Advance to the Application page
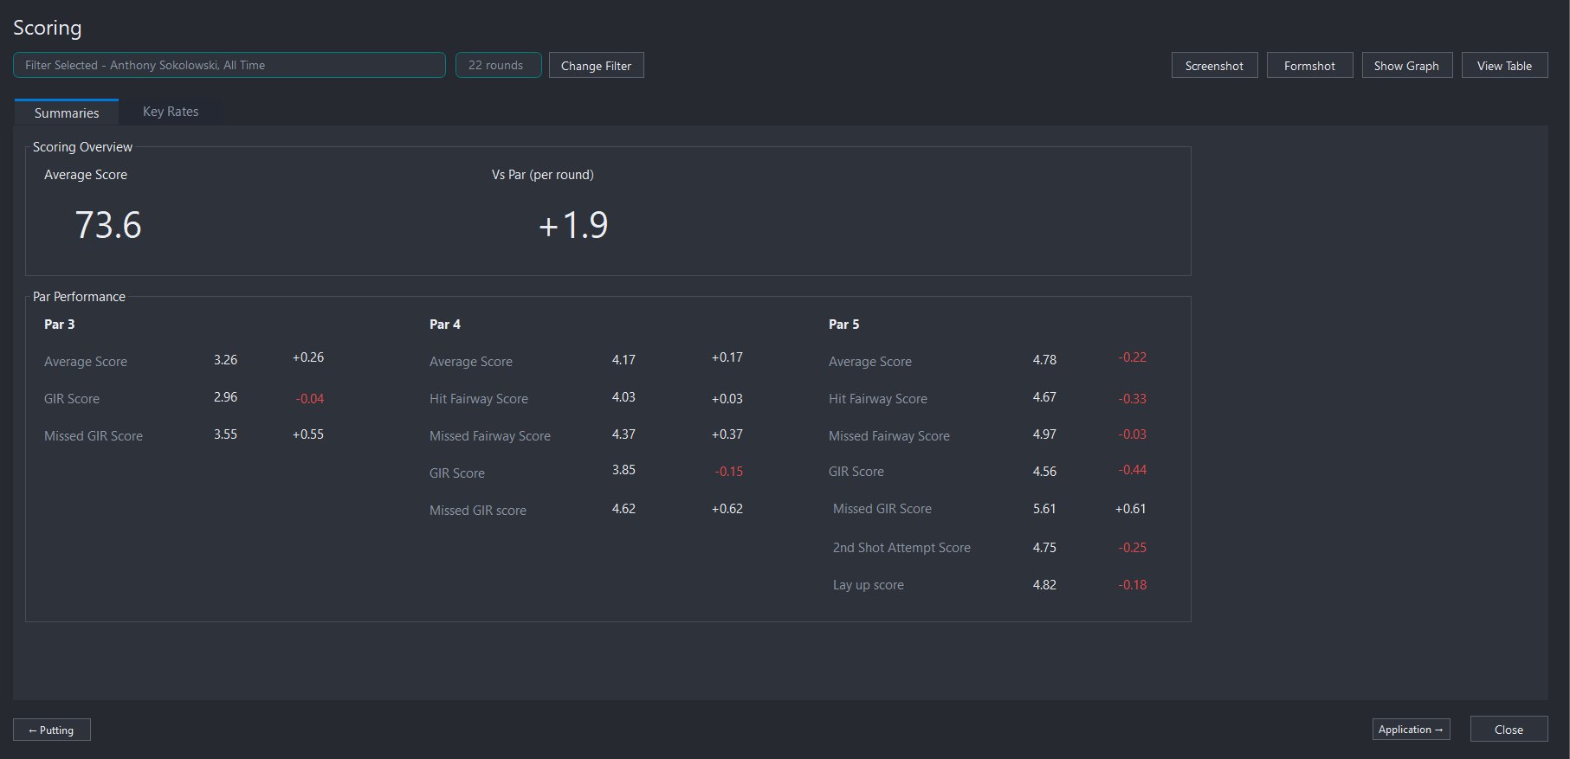 (1411, 730)
